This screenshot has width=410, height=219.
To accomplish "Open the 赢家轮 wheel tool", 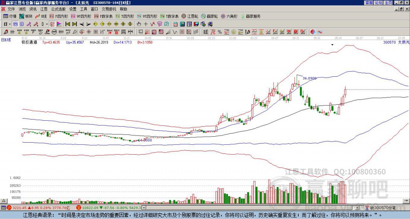I will [209, 16].
